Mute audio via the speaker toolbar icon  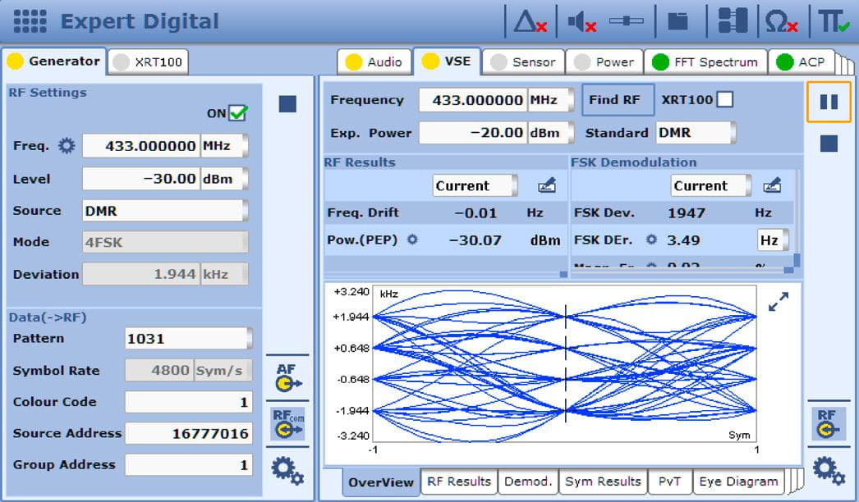point(580,22)
